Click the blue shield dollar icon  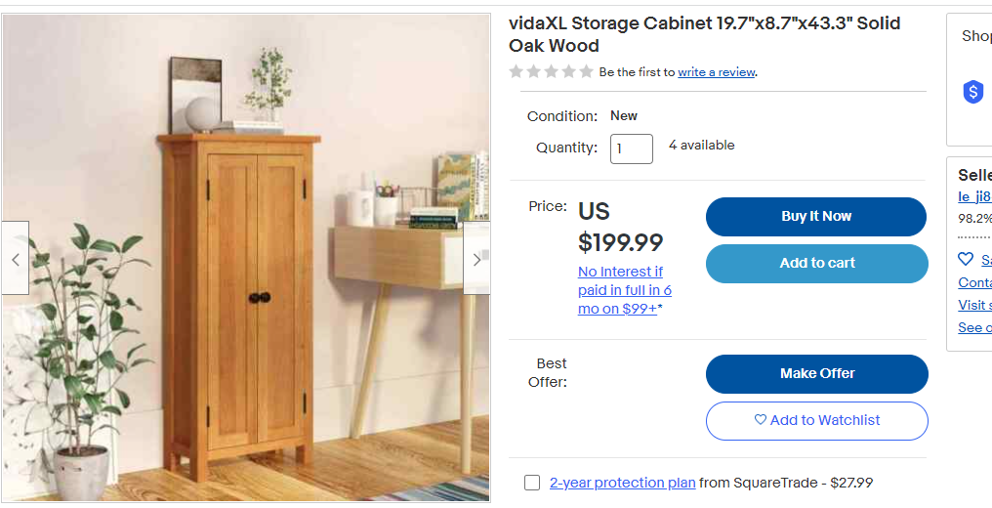tap(973, 93)
